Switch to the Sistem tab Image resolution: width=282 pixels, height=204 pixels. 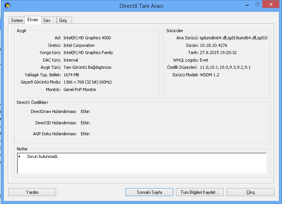[17, 20]
